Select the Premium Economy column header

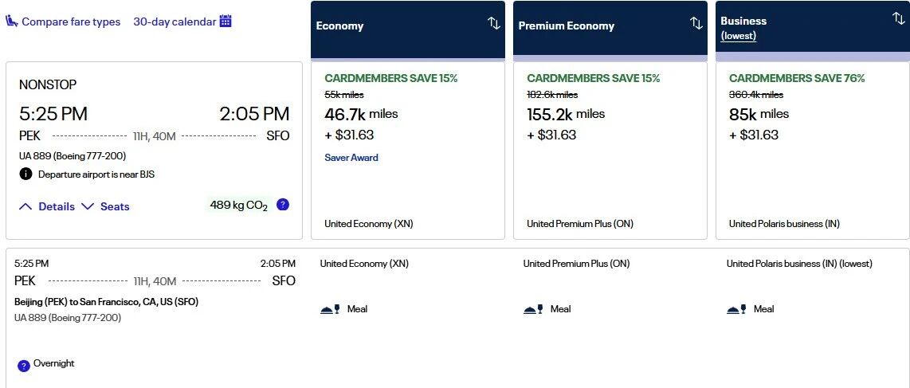[610, 29]
